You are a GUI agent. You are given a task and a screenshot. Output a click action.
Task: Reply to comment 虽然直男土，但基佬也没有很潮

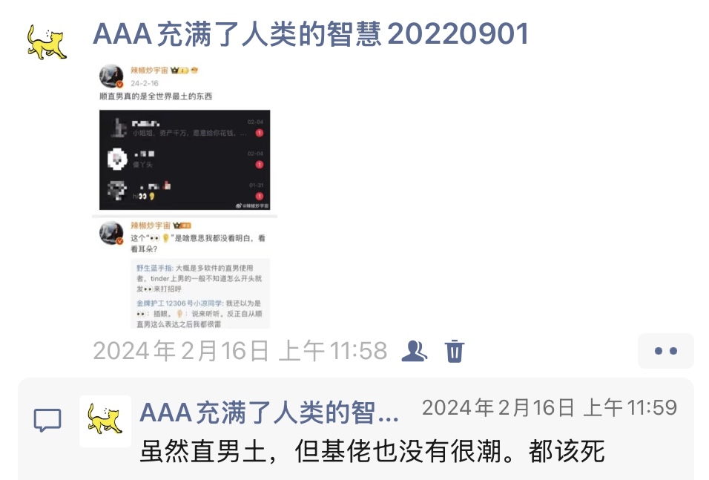pyautogui.click(x=372, y=452)
